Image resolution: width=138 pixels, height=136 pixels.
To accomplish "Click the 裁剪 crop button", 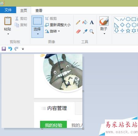I will (x=51, y=19).
